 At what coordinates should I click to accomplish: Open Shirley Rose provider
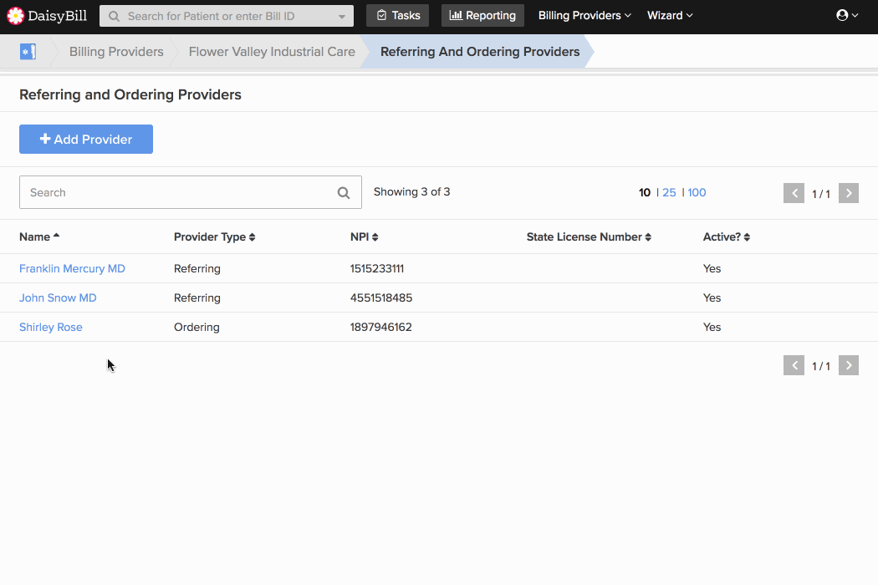[x=51, y=327]
